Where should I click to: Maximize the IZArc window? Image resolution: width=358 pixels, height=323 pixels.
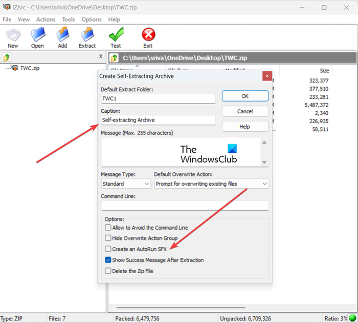tap(324, 7)
